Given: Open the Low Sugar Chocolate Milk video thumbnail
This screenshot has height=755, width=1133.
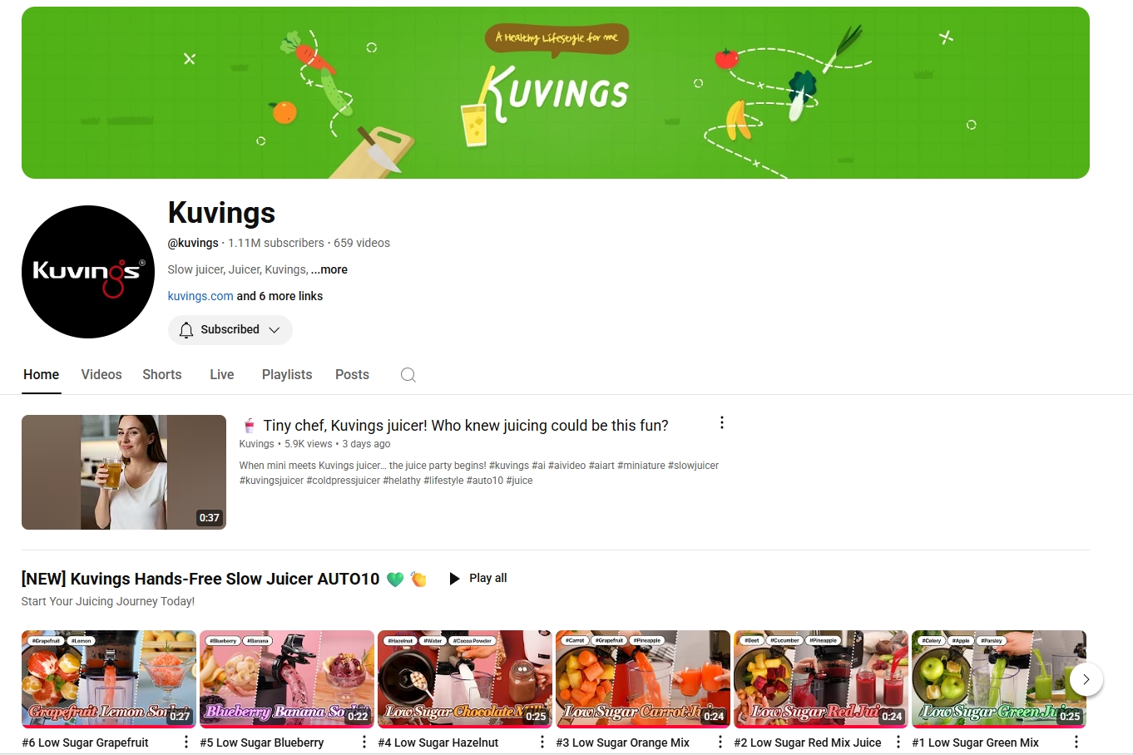Looking at the screenshot, I should (464, 679).
